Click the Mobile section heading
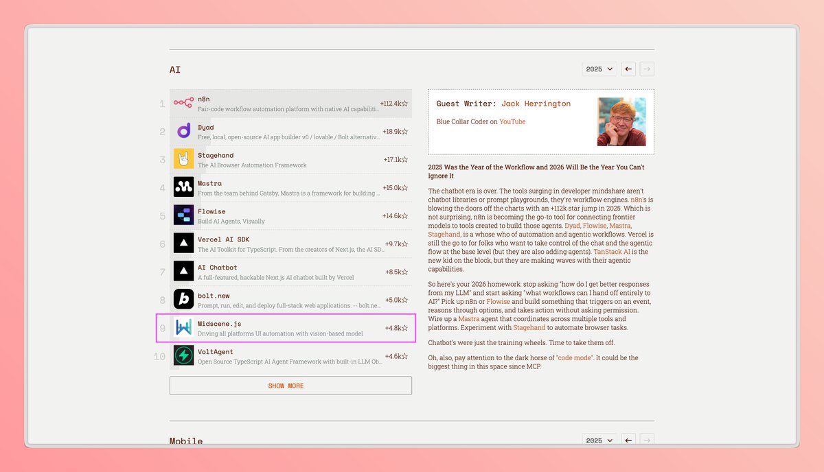Viewport: 824px width, 472px height. pos(186,441)
